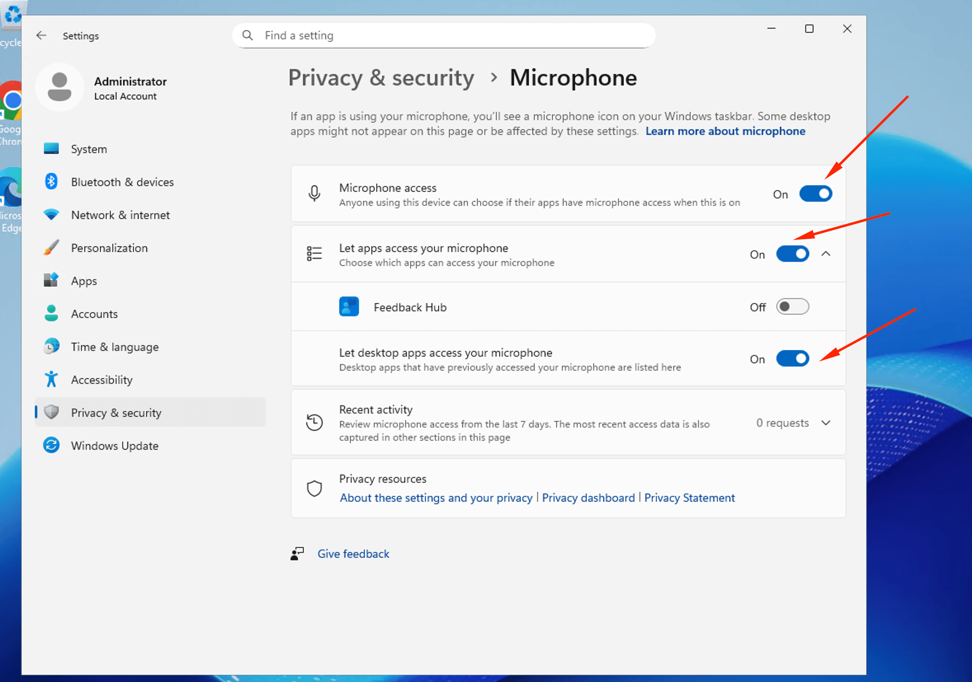Minimize the Settings window
The width and height of the screenshot is (972, 682).
pos(771,29)
